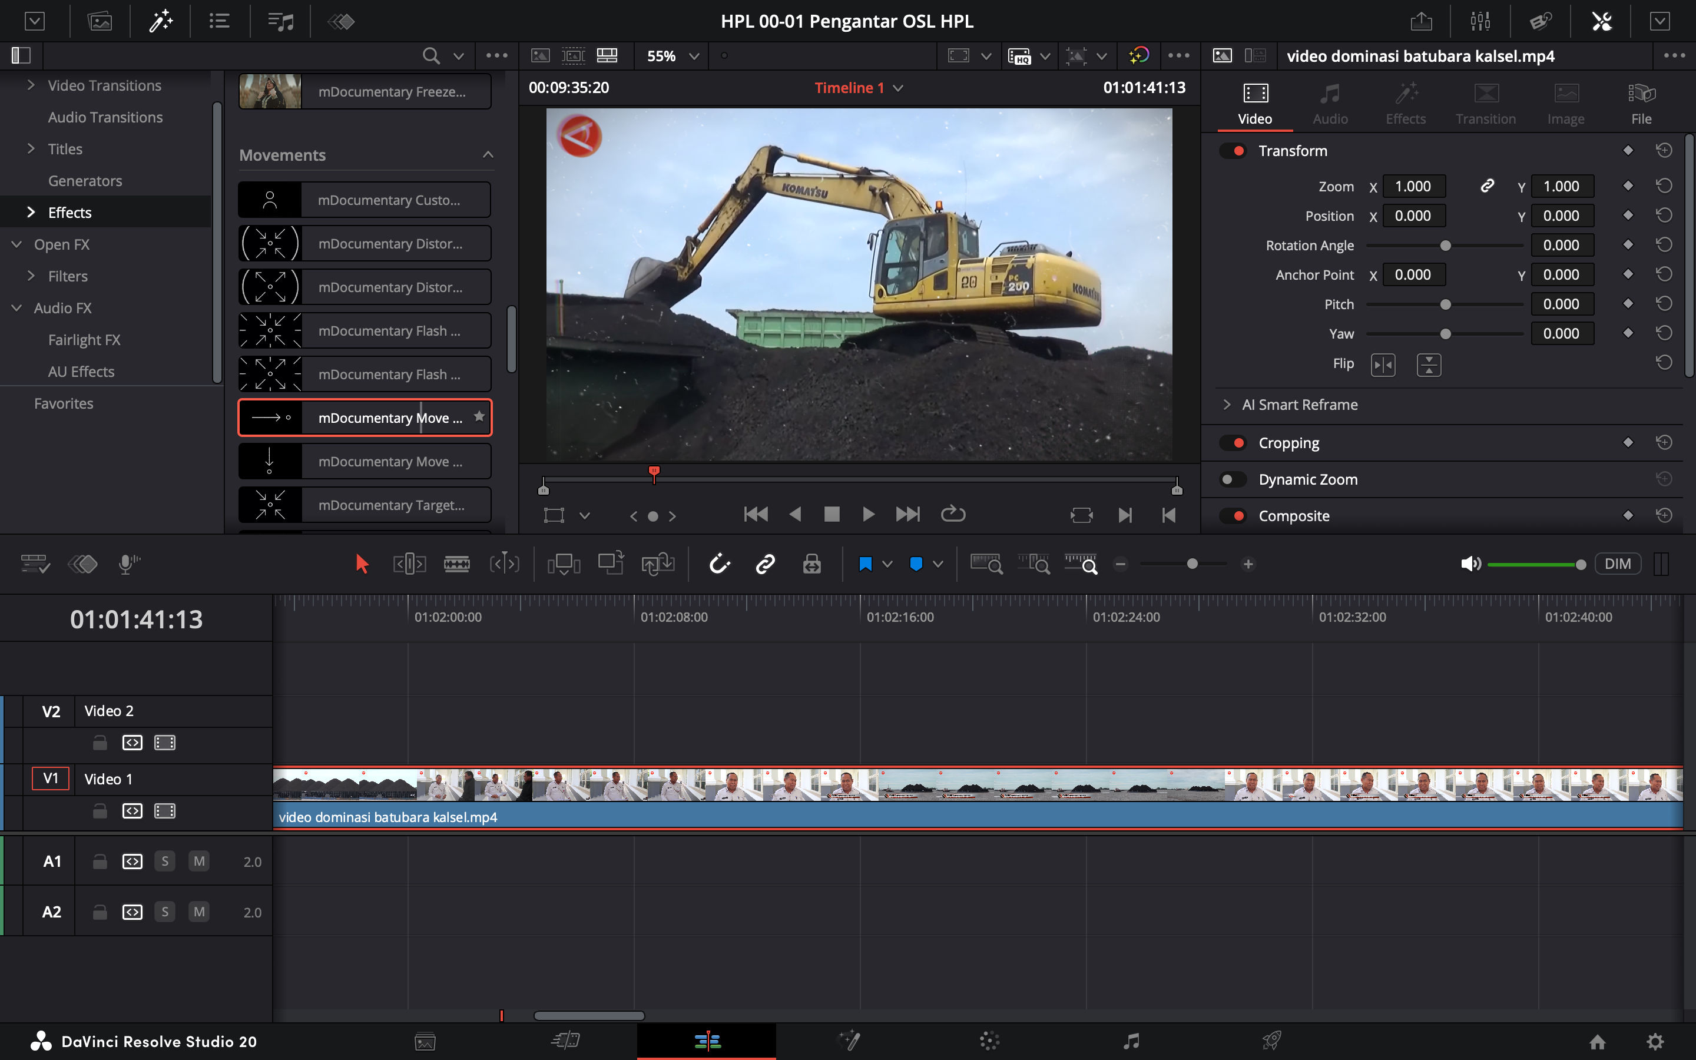This screenshot has height=1060, width=1696.
Task: Expand AI Smart Reframe section
Action: coord(1227,405)
